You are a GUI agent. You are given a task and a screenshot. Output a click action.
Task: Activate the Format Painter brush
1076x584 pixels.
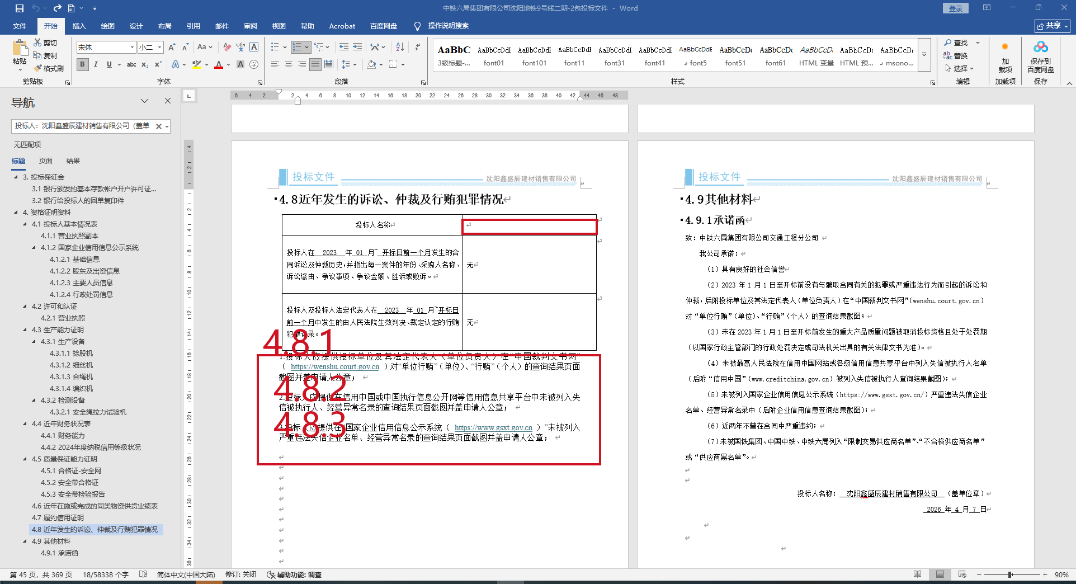tap(49, 68)
